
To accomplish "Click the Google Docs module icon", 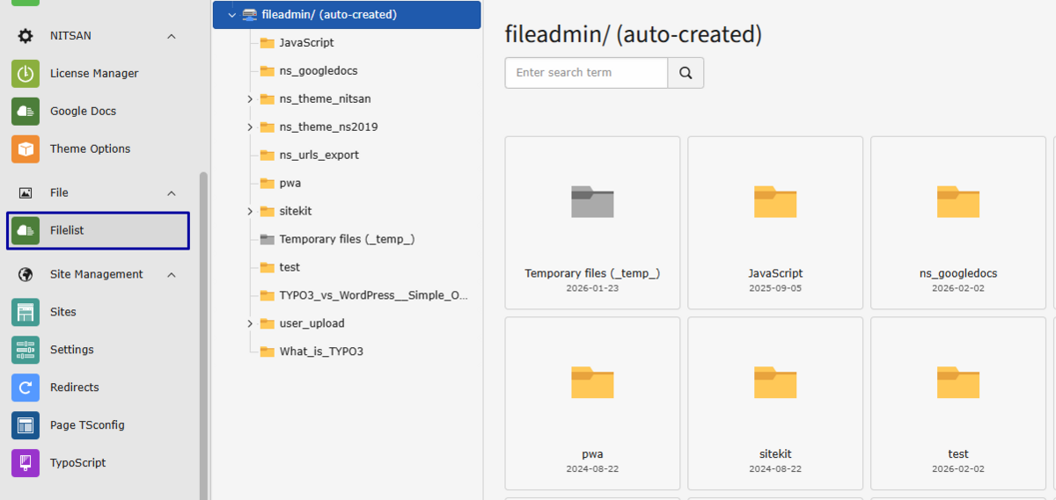I will (26, 112).
